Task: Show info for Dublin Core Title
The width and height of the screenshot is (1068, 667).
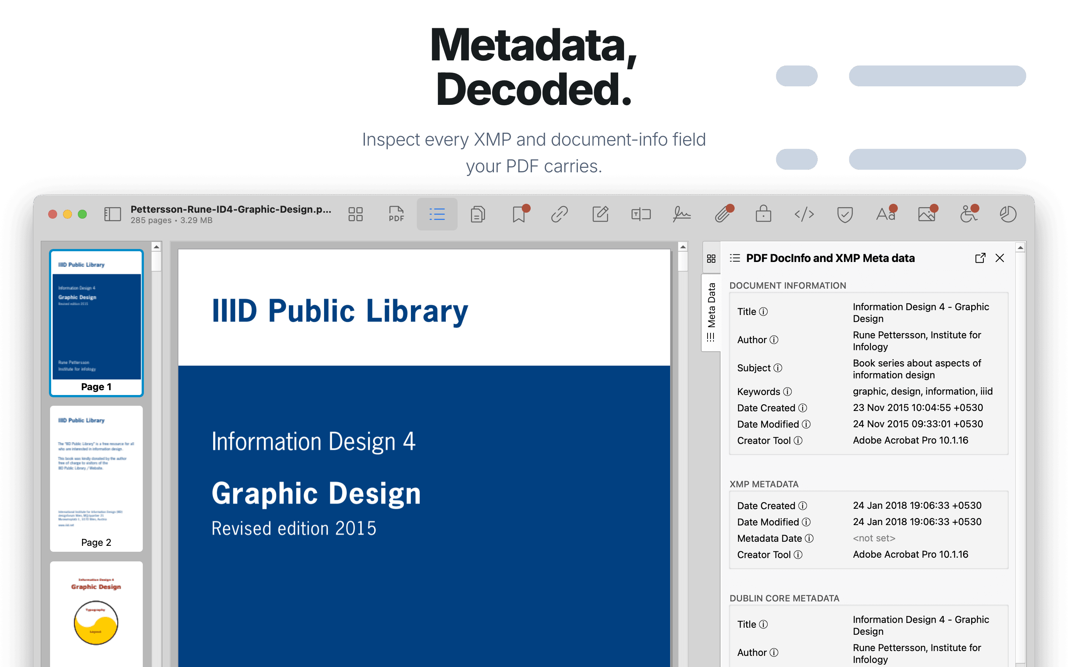Action: click(764, 625)
